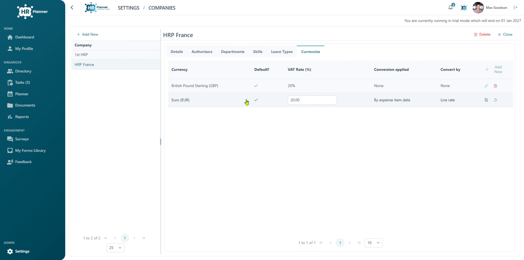The image size is (524, 260).
Task: Open the notifications bell
Action: pos(451,8)
